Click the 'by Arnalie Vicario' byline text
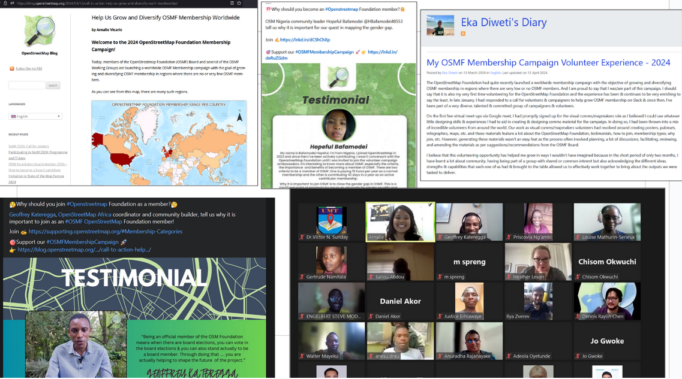 point(107,29)
